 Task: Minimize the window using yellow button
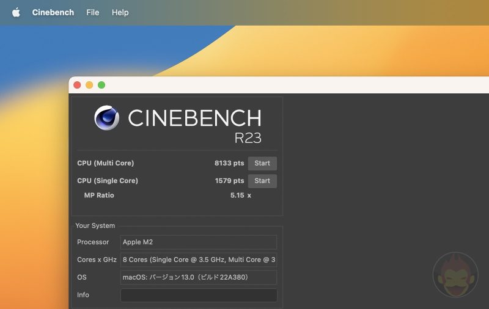pos(89,85)
